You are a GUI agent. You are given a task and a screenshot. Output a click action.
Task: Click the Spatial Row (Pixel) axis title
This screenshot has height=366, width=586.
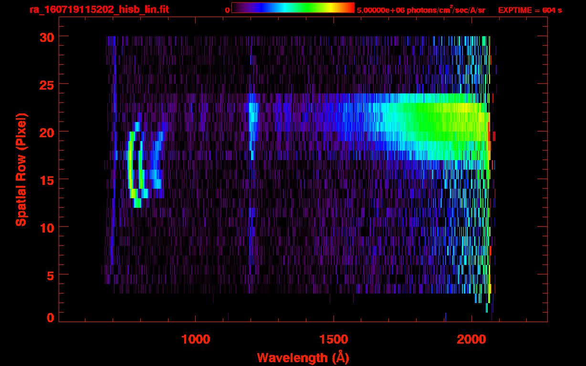(x=21, y=169)
